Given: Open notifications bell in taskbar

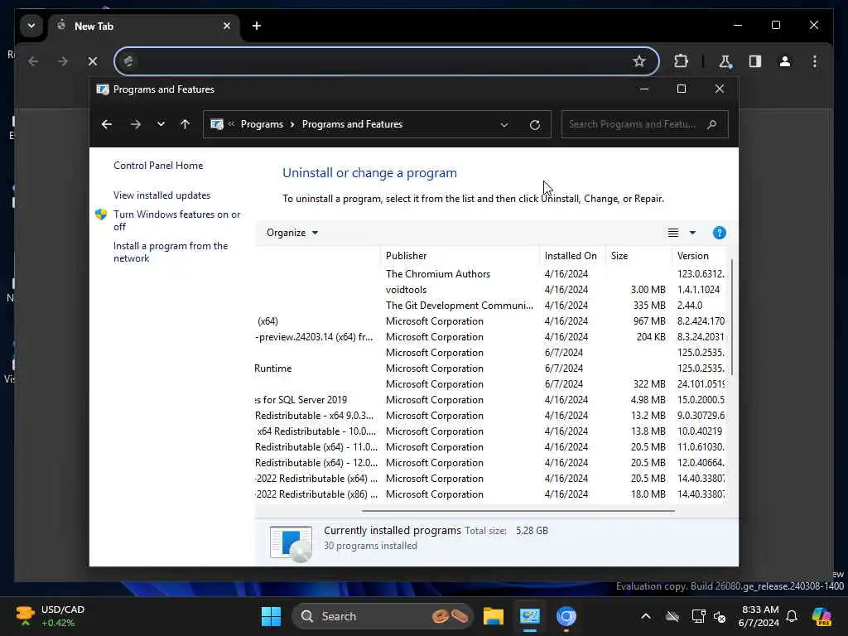Looking at the screenshot, I should pos(792,616).
